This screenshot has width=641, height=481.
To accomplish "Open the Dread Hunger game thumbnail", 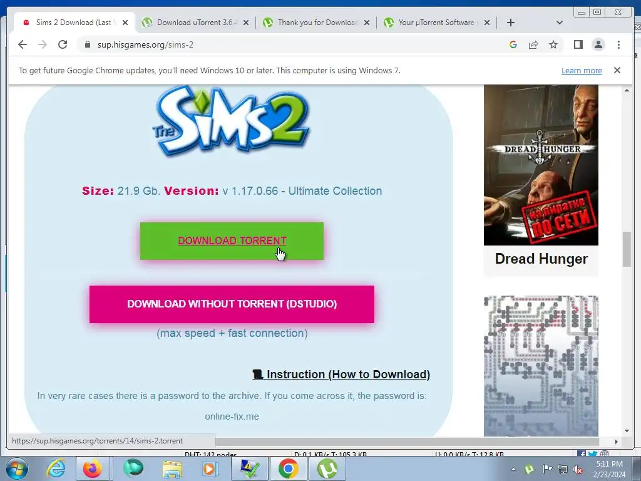I will pos(541,165).
